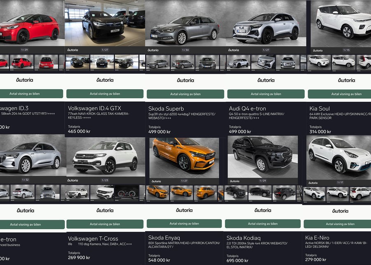Click the '1 / 23' photo counter
This screenshot has height=265, width=371.
pyautogui.click(x=105, y=180)
